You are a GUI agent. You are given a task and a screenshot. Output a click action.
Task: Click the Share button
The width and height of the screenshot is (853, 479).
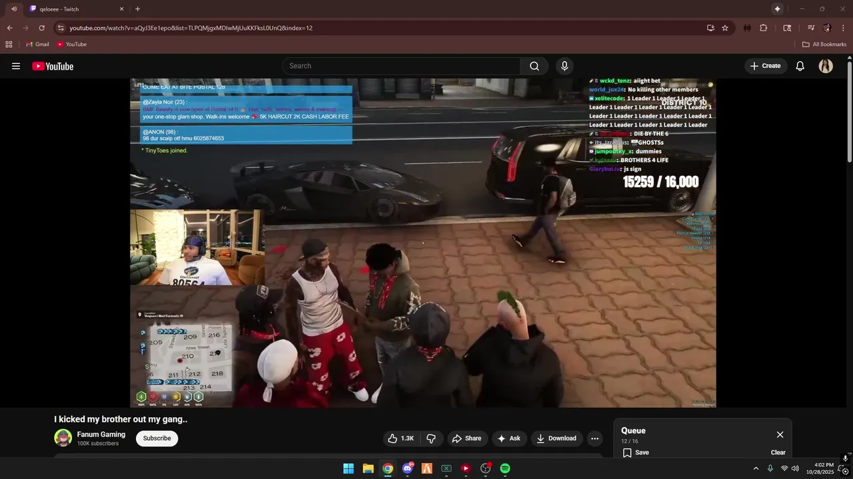[x=466, y=438]
